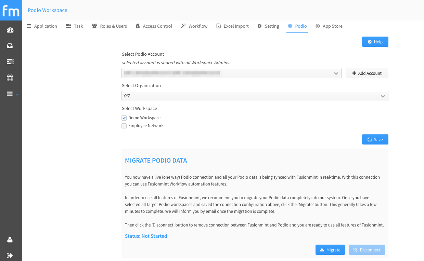
Task: Open the Roles & Users tab
Action: click(110, 26)
